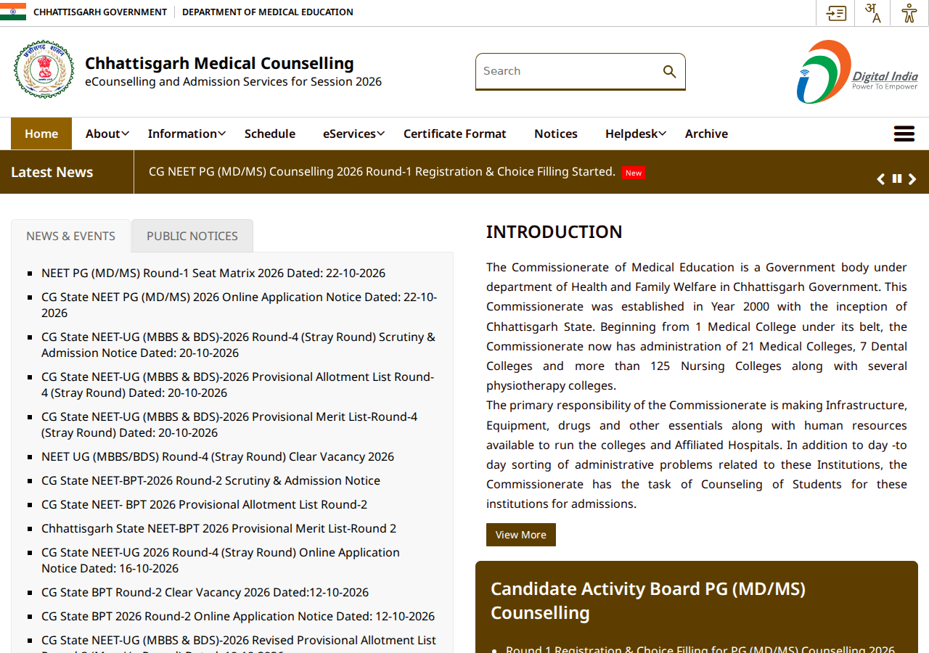Screen dimensions: 929x653
Task: Click the Chhattisgarh Government header link
Action: click(100, 12)
